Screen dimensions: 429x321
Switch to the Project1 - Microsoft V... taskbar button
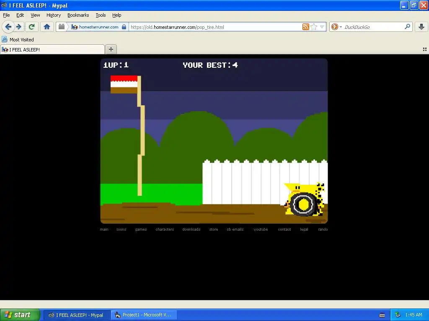click(x=144, y=315)
